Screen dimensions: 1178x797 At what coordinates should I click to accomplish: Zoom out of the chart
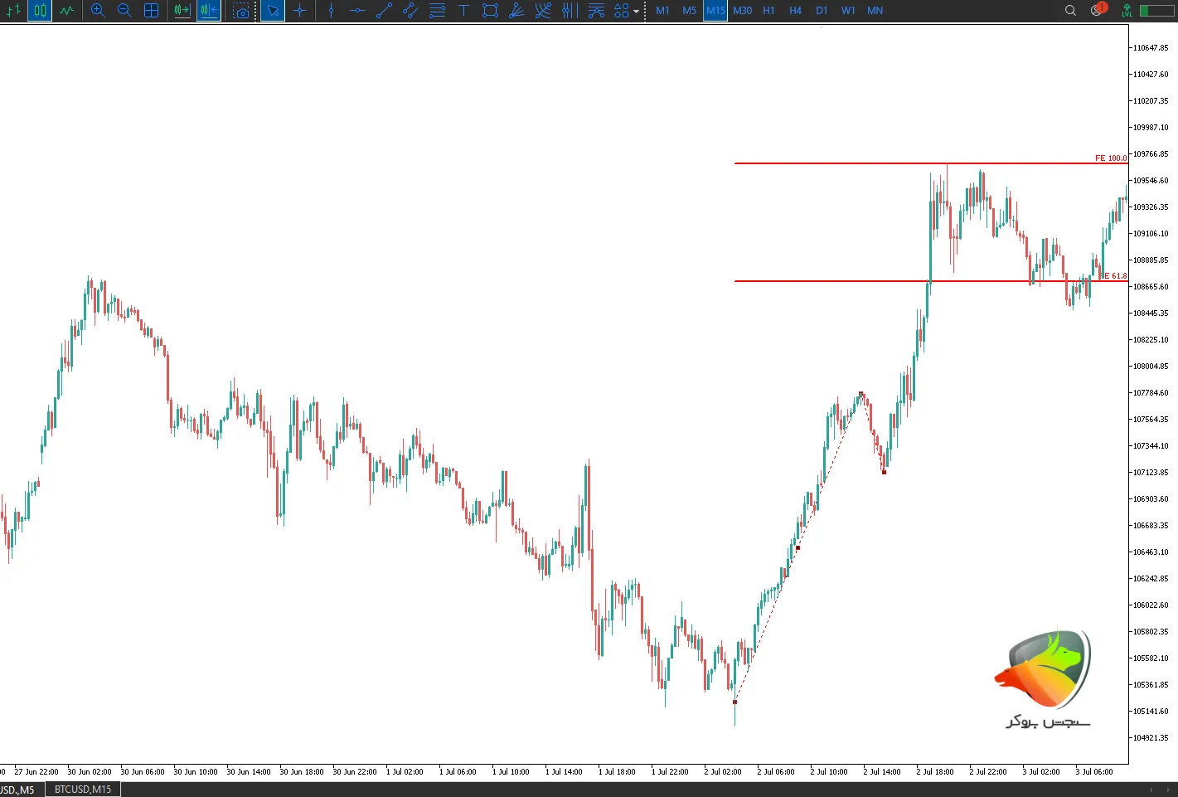point(124,11)
